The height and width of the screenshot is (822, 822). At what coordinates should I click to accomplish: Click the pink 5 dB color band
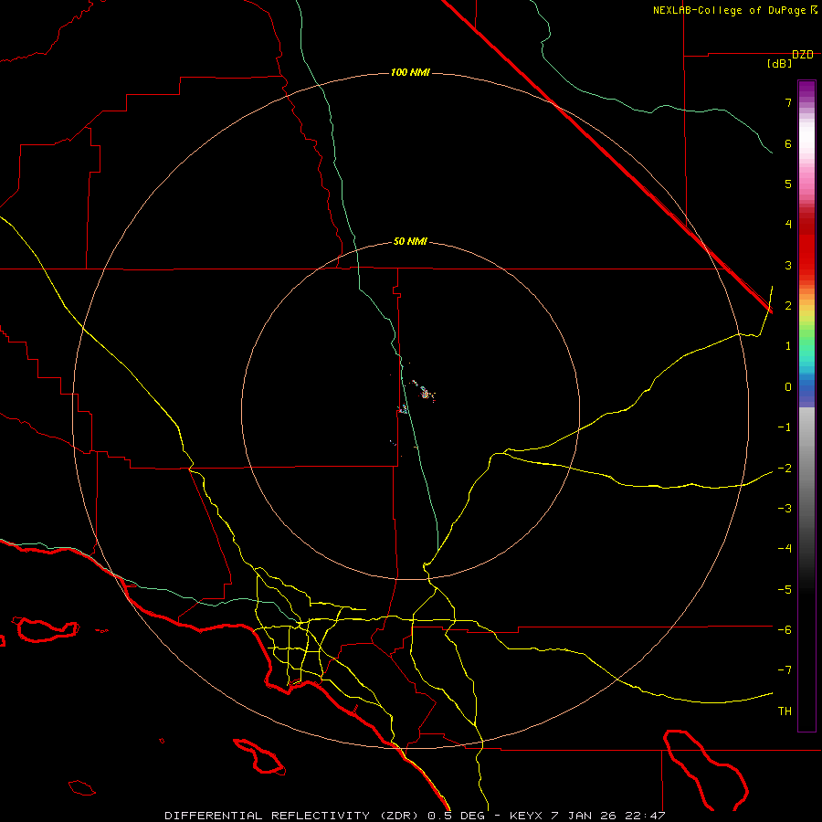pos(806,184)
